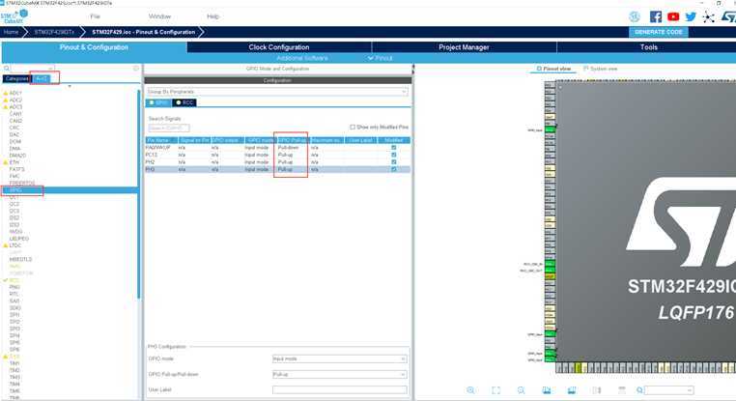This screenshot has width=736, height=401.
Task: Select GPIO in the peripheral list
Action: [x=69, y=190]
